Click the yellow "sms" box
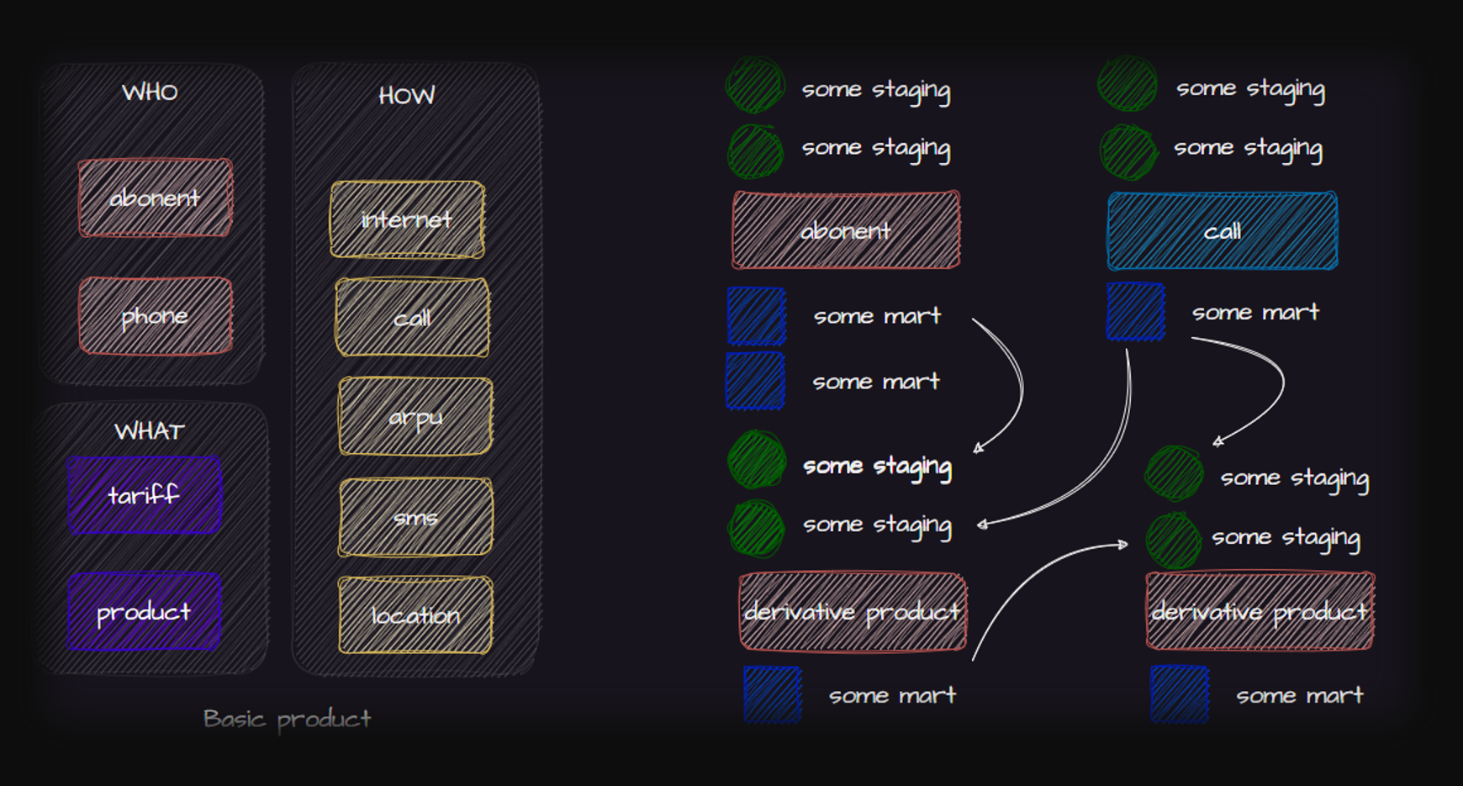Image resolution: width=1463 pixels, height=786 pixels. [x=415, y=518]
